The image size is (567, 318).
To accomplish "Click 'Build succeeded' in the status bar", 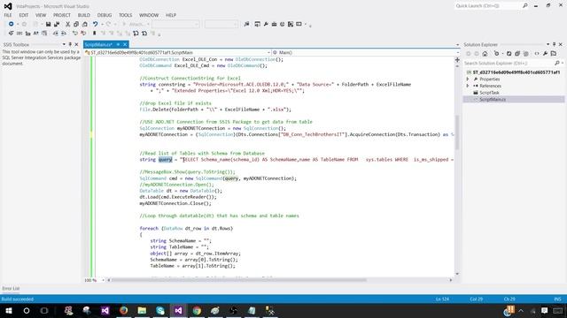I will (x=18, y=299).
